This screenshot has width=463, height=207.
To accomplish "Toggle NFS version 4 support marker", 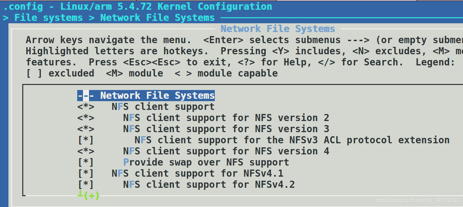I will point(86,151).
